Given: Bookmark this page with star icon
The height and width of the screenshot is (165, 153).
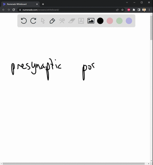Looking at the screenshot, I should tap(122, 10).
